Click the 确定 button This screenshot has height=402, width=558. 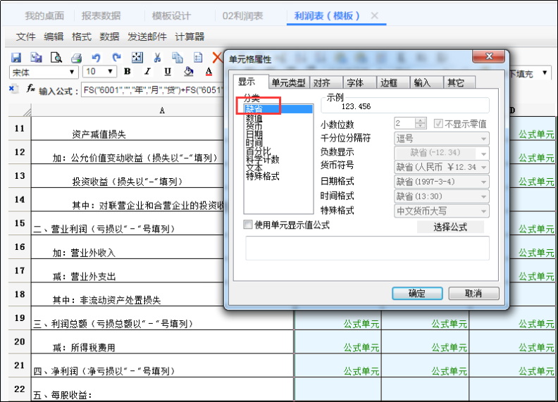(x=417, y=294)
